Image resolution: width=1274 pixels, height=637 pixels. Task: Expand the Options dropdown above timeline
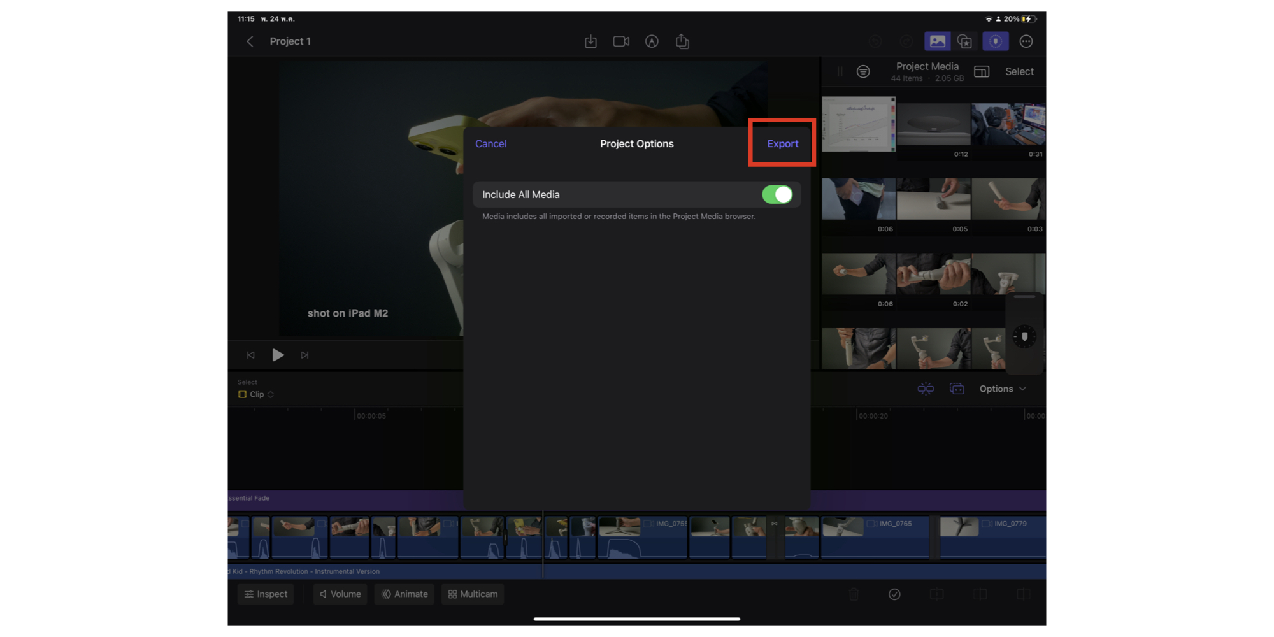[x=1003, y=389]
